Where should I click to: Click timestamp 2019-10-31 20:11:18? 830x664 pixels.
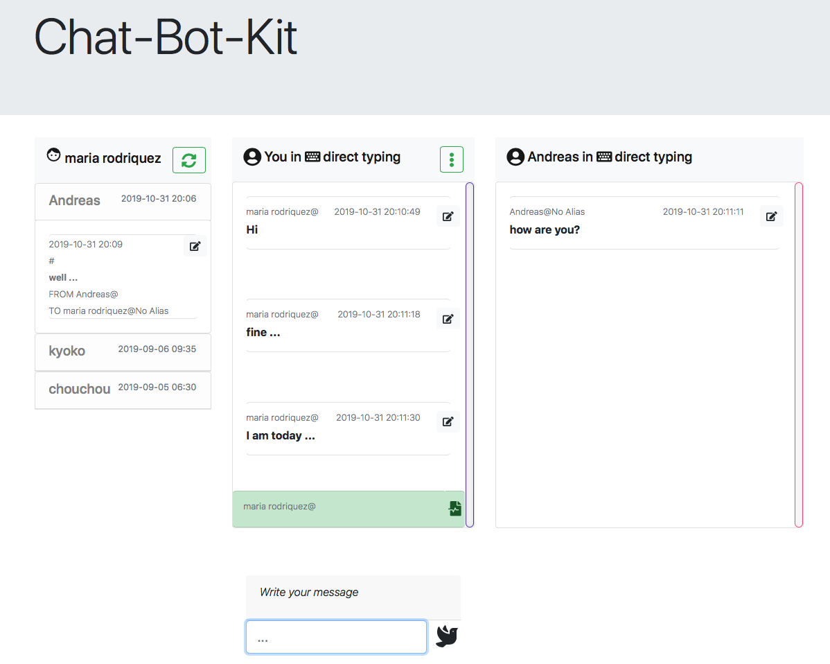[379, 315]
